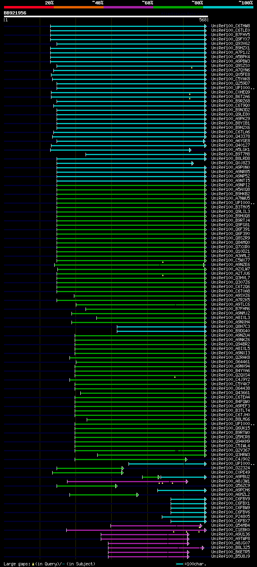Click hit label UniRef100_B8L325
The height and width of the screenshot is (567, 257).
tap(230, 547)
